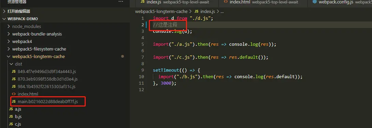The width and height of the screenshot is (372, 128).
Task: Click webpack5-longterm-cache breadcrumb segment
Action: pyautogui.click(x=161, y=11)
